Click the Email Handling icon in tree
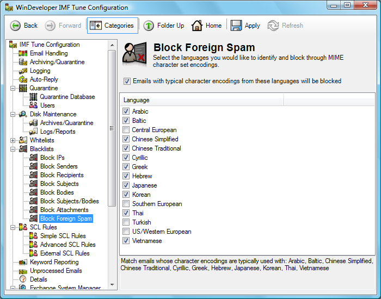The width and height of the screenshot is (381, 299). click(x=23, y=53)
